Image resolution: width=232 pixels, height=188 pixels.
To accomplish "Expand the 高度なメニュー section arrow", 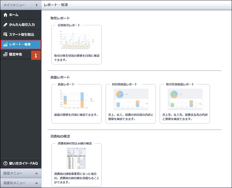I will pos(37,183).
